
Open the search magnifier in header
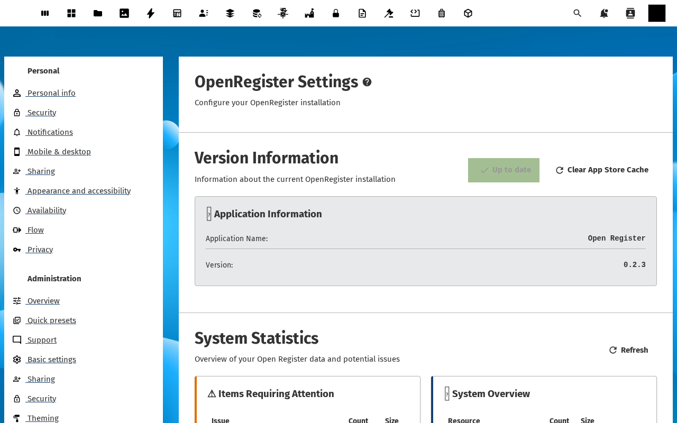tap(578, 13)
